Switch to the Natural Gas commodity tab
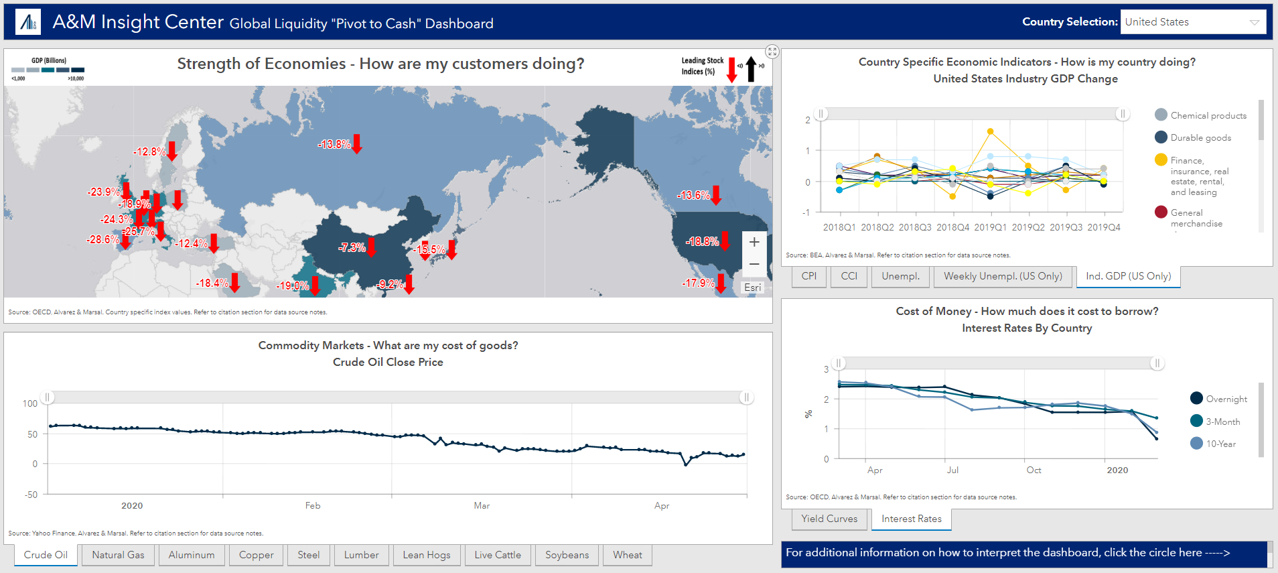The height and width of the screenshot is (573, 1278). coord(118,555)
